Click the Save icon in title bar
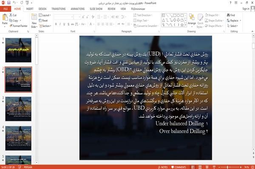This screenshot has width=255, height=169. [9, 3]
